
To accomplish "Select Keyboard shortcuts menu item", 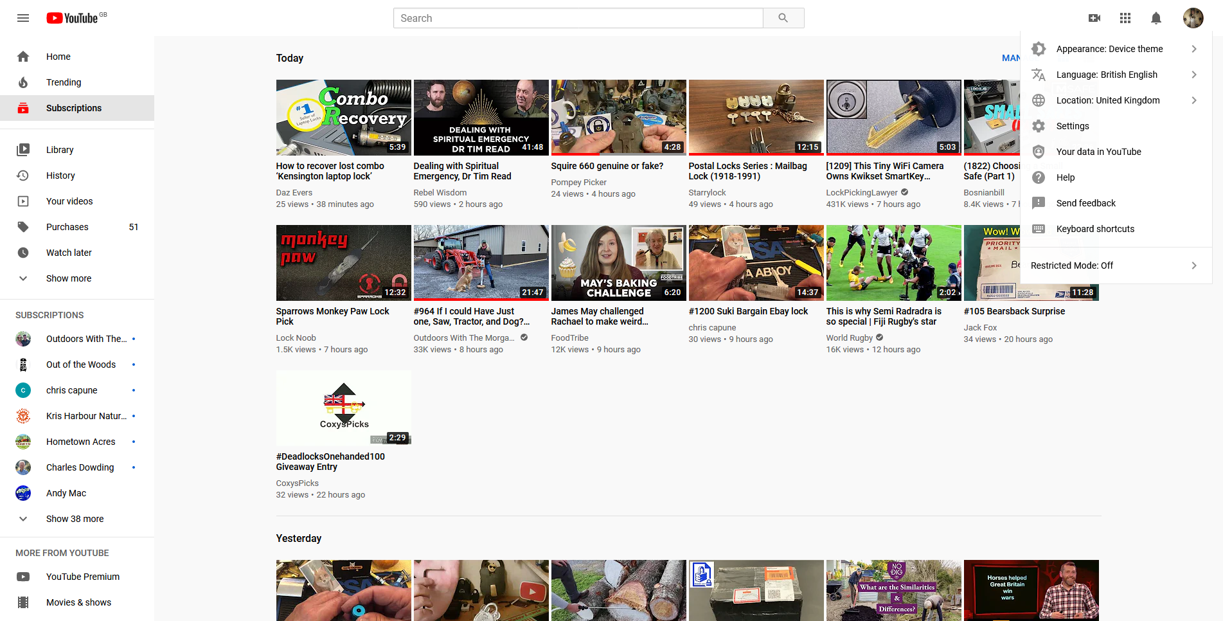I will [x=1116, y=229].
